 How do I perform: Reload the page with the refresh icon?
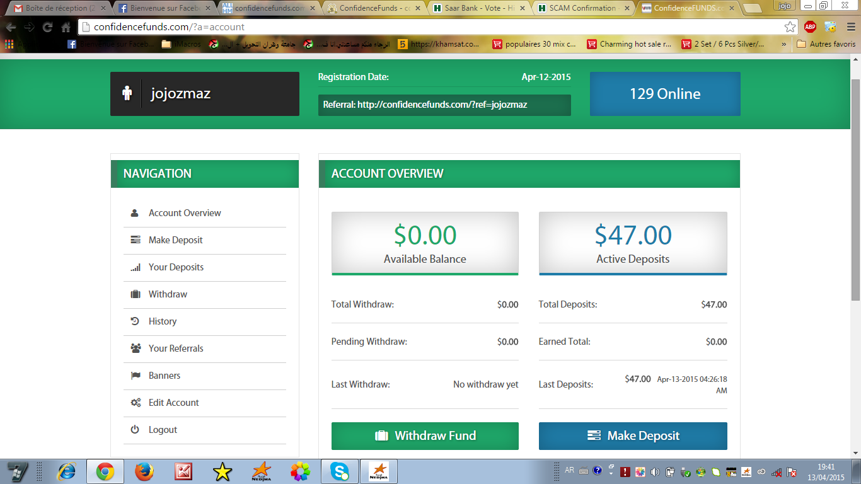click(x=47, y=28)
